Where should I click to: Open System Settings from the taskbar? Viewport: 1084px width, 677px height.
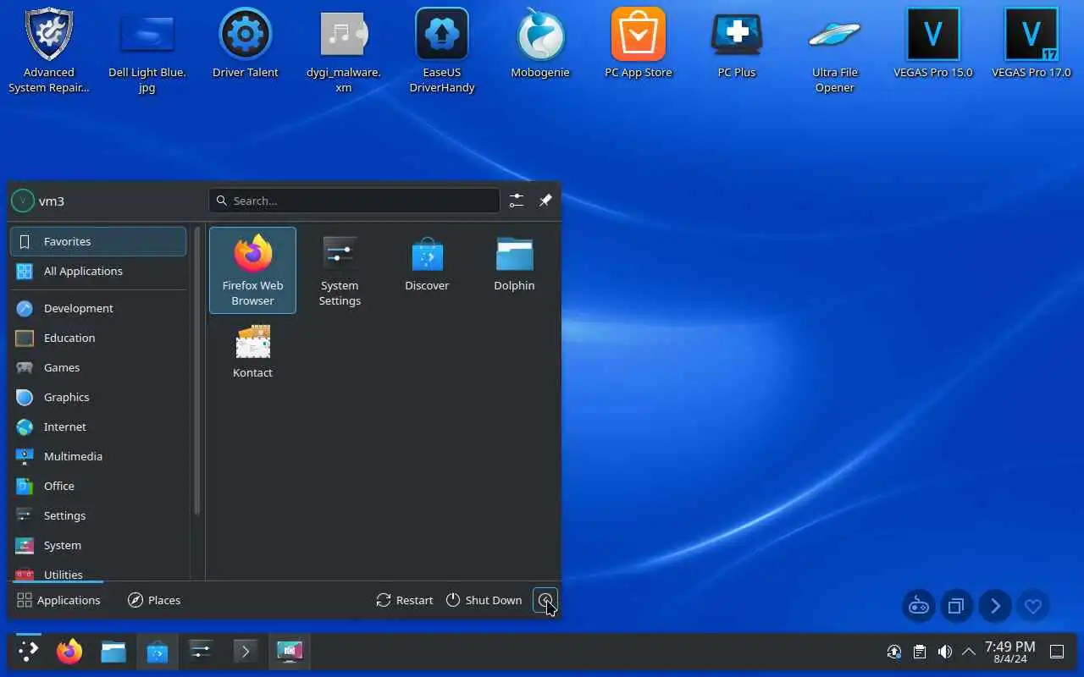[202, 652]
